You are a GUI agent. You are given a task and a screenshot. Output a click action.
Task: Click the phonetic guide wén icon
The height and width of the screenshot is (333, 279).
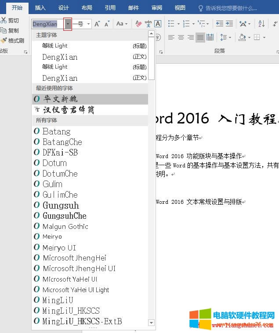pyautogui.click(x=148, y=24)
